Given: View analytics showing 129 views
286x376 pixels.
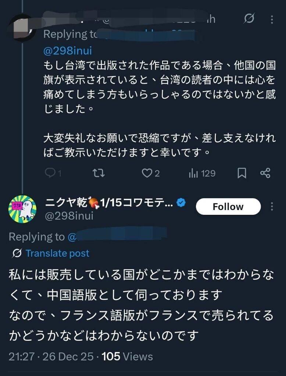Looking at the screenshot, I should (x=202, y=173).
